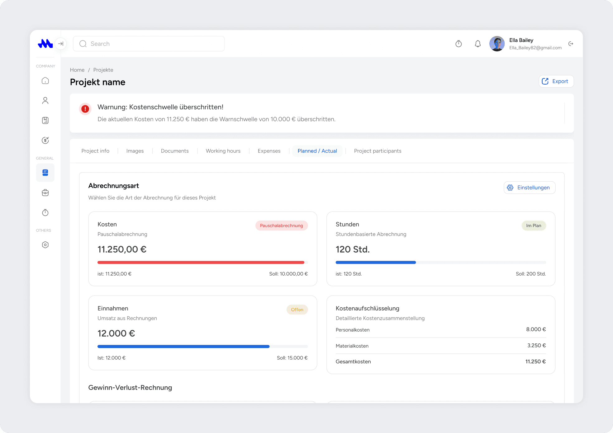Open the stopwatch icon in sidebar
The image size is (613, 433).
(x=45, y=213)
